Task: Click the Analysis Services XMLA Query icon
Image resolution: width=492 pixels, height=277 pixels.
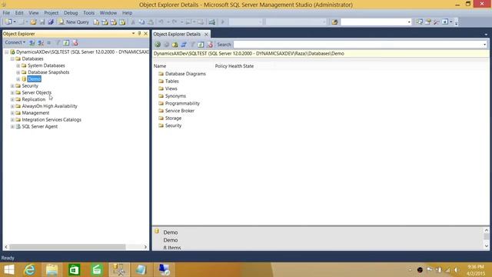Action: pos(122,22)
